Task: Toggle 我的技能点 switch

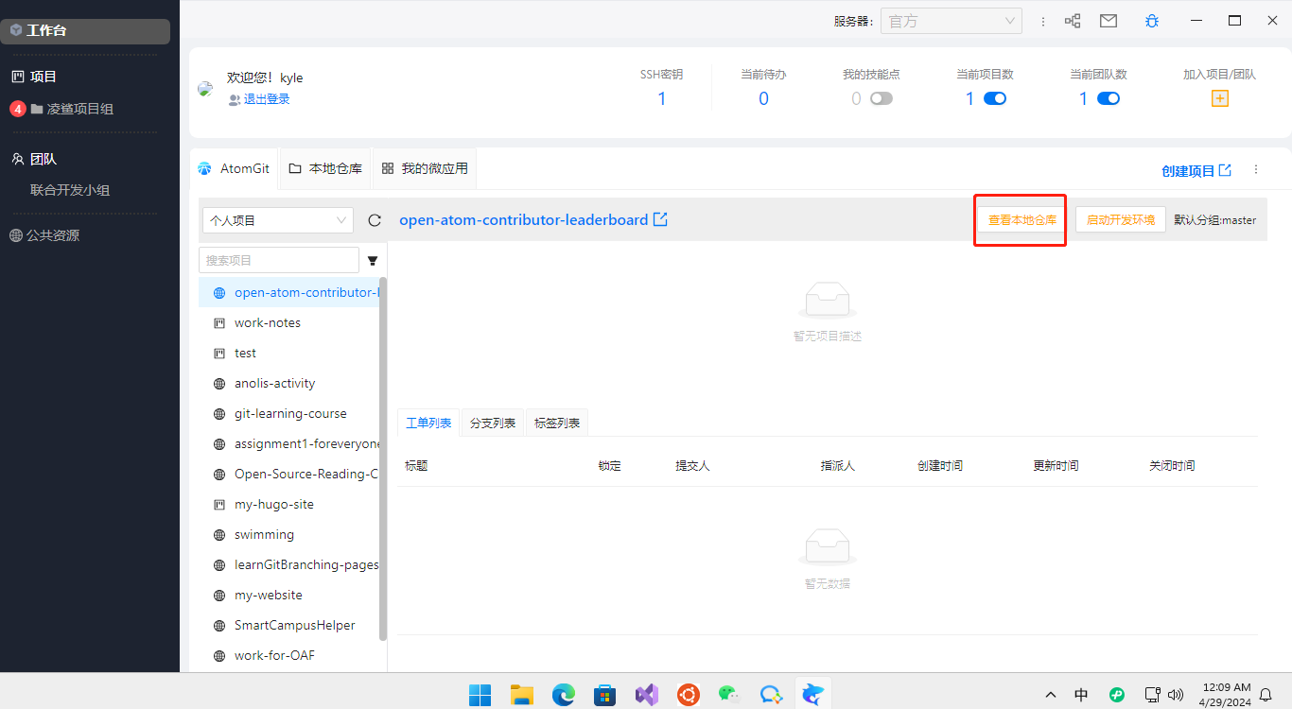Action: pos(882,98)
